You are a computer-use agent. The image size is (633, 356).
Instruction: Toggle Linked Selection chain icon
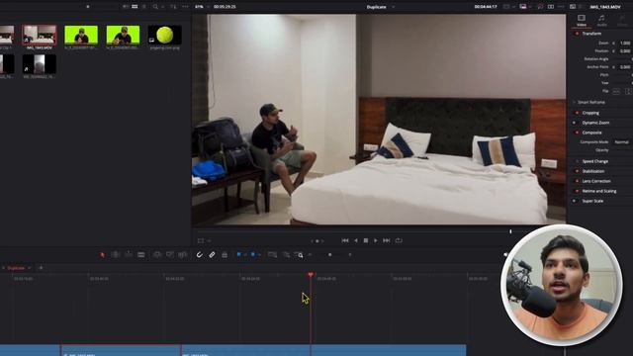click(x=212, y=255)
